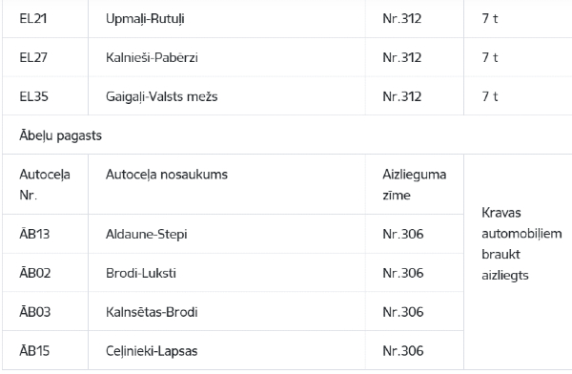Image resolution: width=572 pixels, height=374 pixels.
Task: Click the Autoceļa Nr. column header
Action: tap(45, 184)
